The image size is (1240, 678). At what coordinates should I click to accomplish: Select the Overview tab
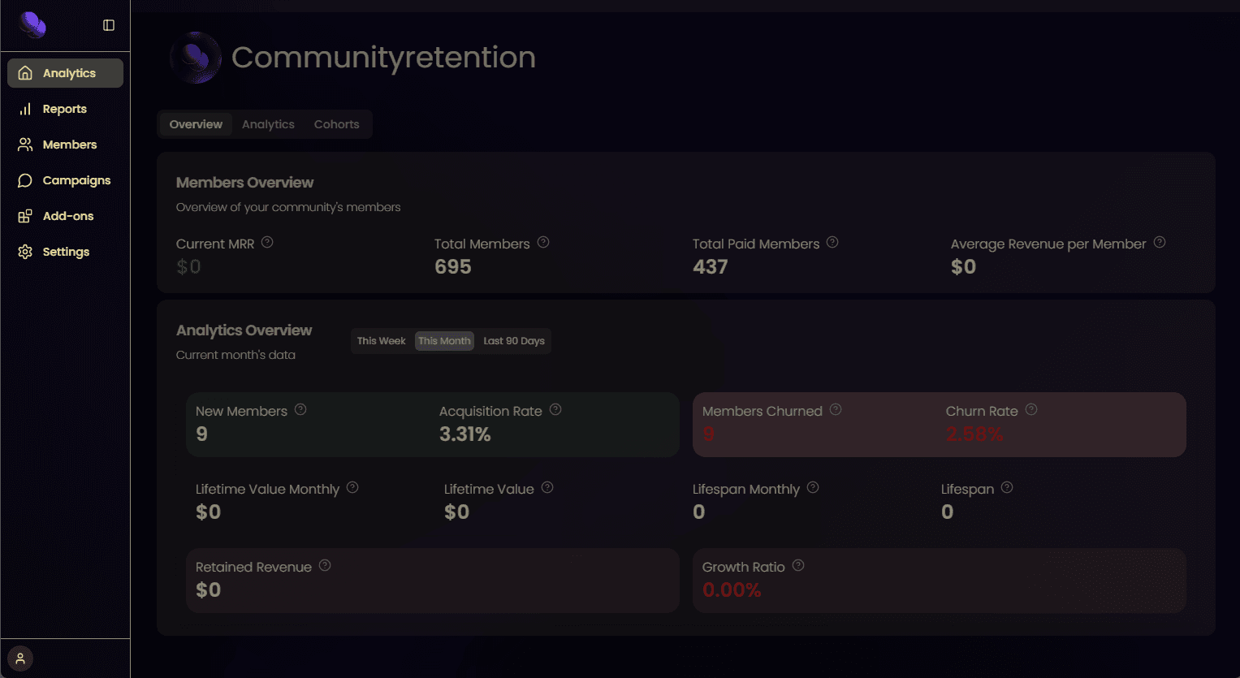(196, 124)
